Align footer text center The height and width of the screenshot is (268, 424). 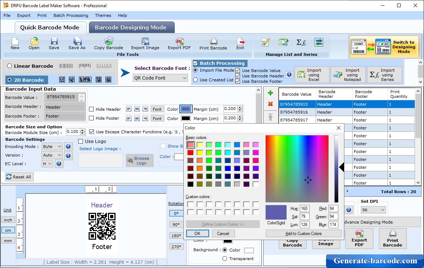pos(137,118)
